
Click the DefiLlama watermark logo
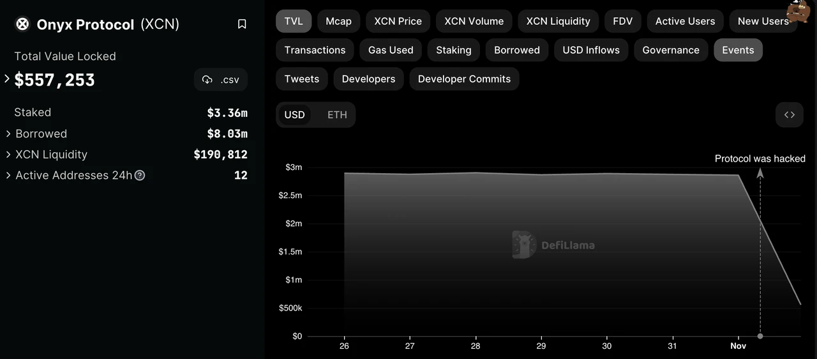tap(524, 245)
